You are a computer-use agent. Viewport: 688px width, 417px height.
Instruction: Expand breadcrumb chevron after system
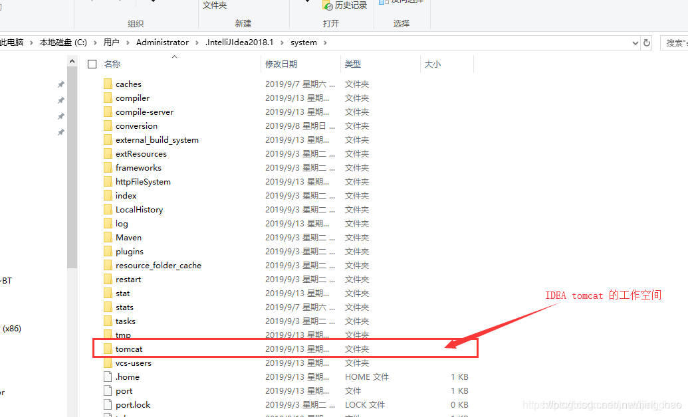325,42
